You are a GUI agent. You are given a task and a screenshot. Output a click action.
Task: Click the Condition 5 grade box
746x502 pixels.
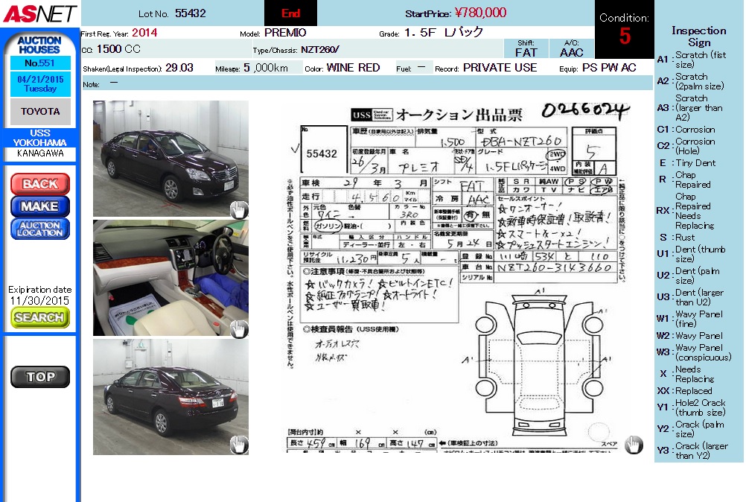[624, 29]
